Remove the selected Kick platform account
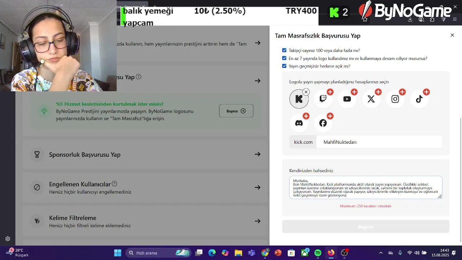The width and height of the screenshot is (462, 260). (x=306, y=92)
